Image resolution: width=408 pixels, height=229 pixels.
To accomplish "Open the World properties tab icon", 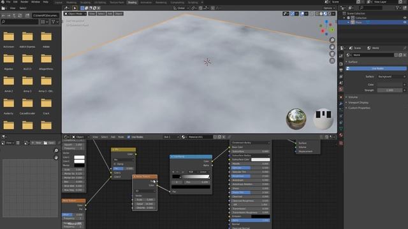I will 341,89.
